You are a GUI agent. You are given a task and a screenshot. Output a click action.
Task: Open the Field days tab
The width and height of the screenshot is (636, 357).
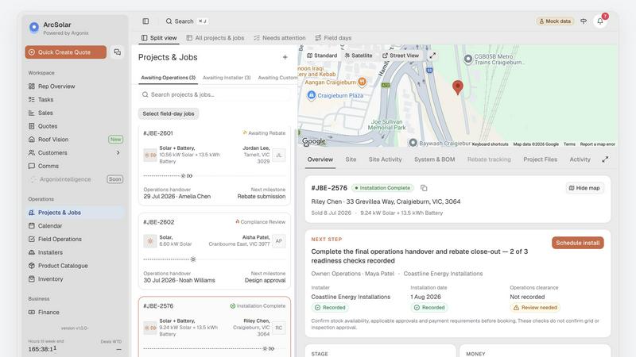point(333,37)
